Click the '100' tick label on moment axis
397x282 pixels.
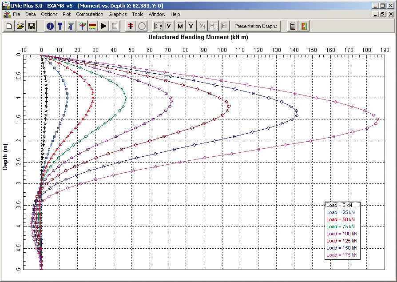coord(222,50)
